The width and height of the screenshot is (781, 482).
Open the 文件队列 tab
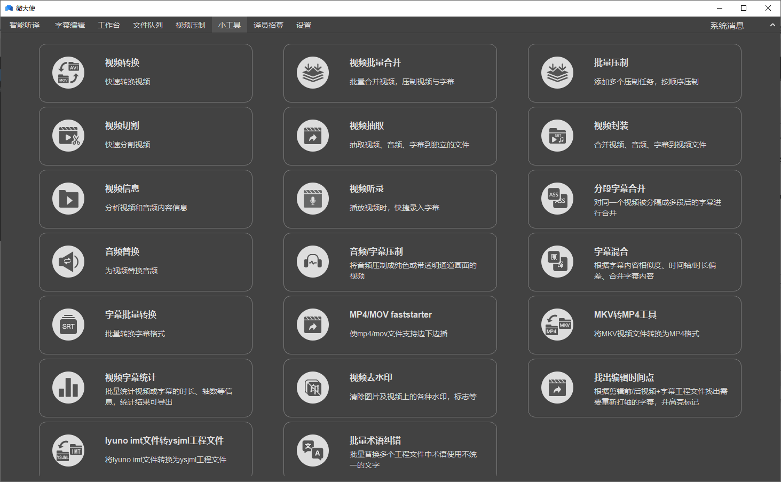(x=148, y=25)
